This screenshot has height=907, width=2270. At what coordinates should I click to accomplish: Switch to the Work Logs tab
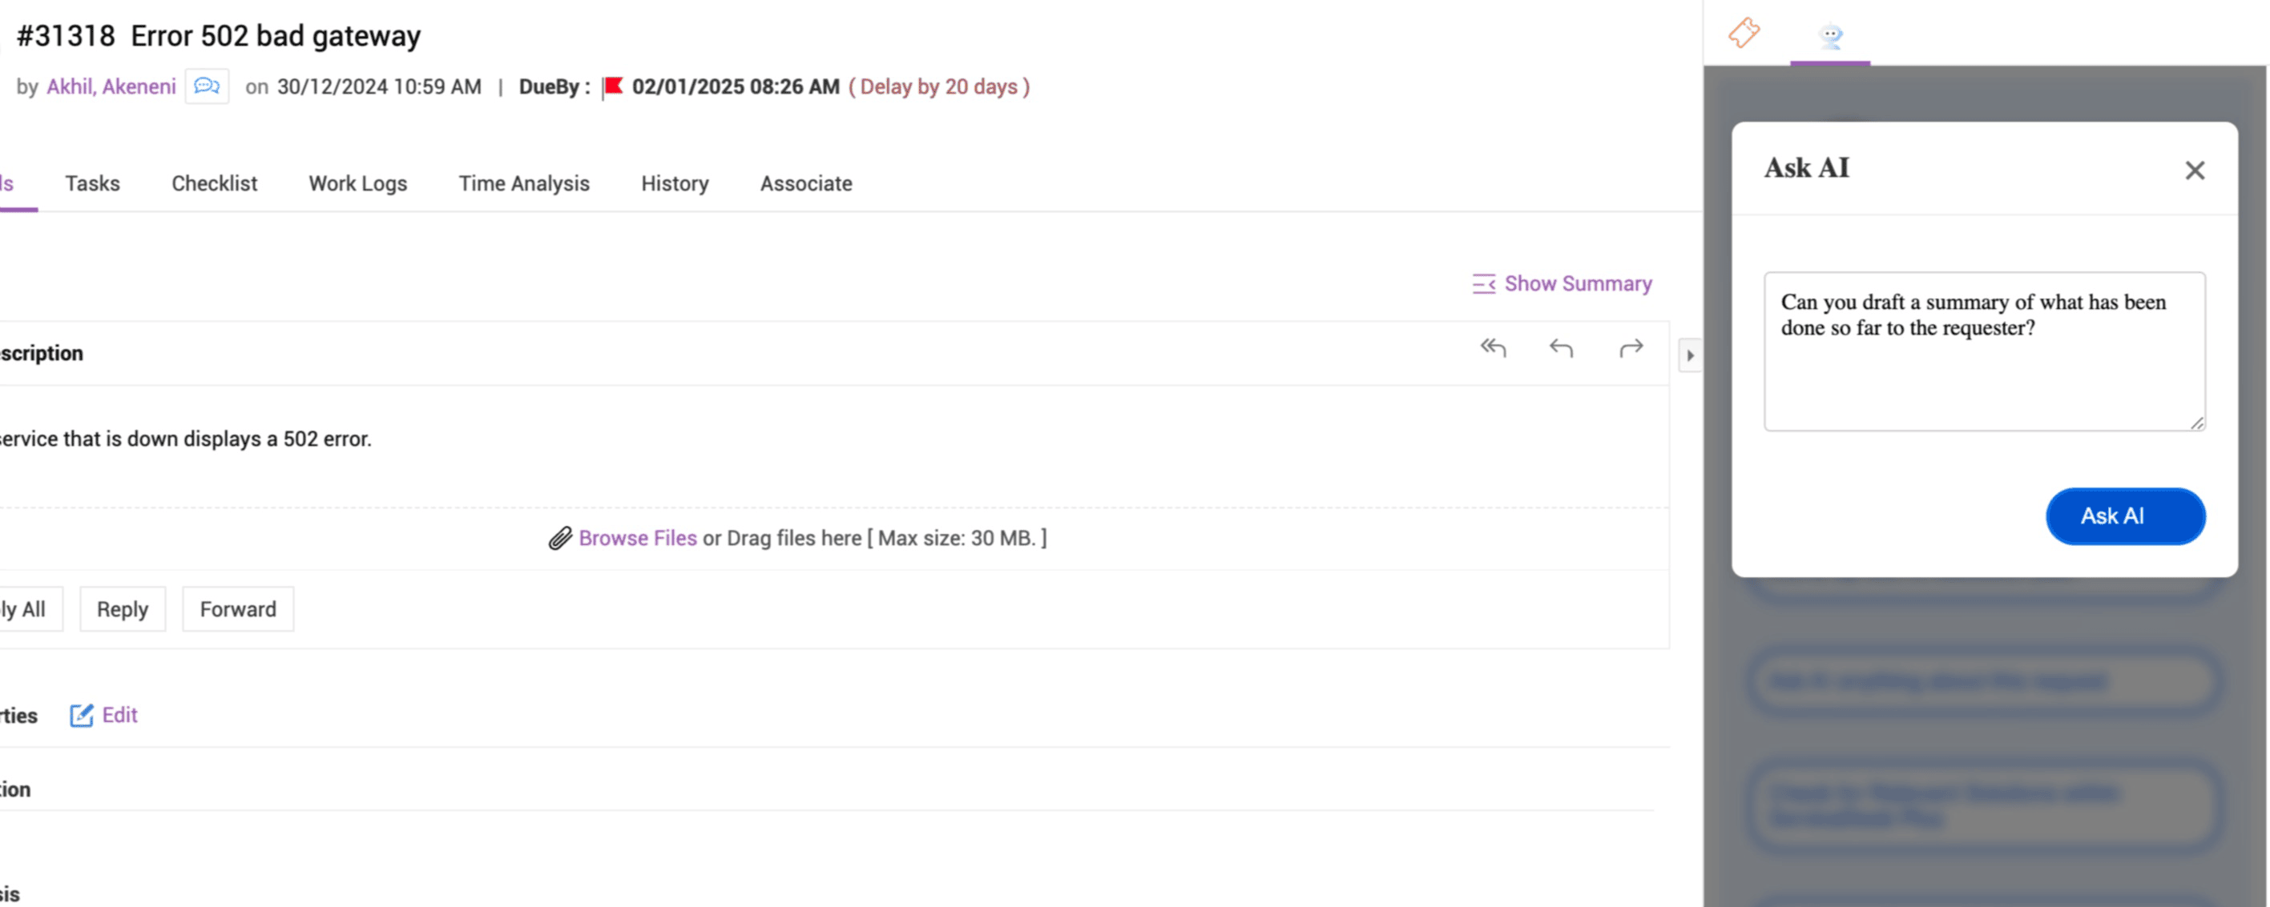coord(358,183)
